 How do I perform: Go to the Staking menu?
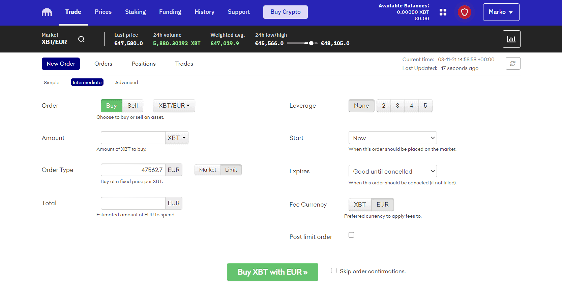[x=135, y=12]
